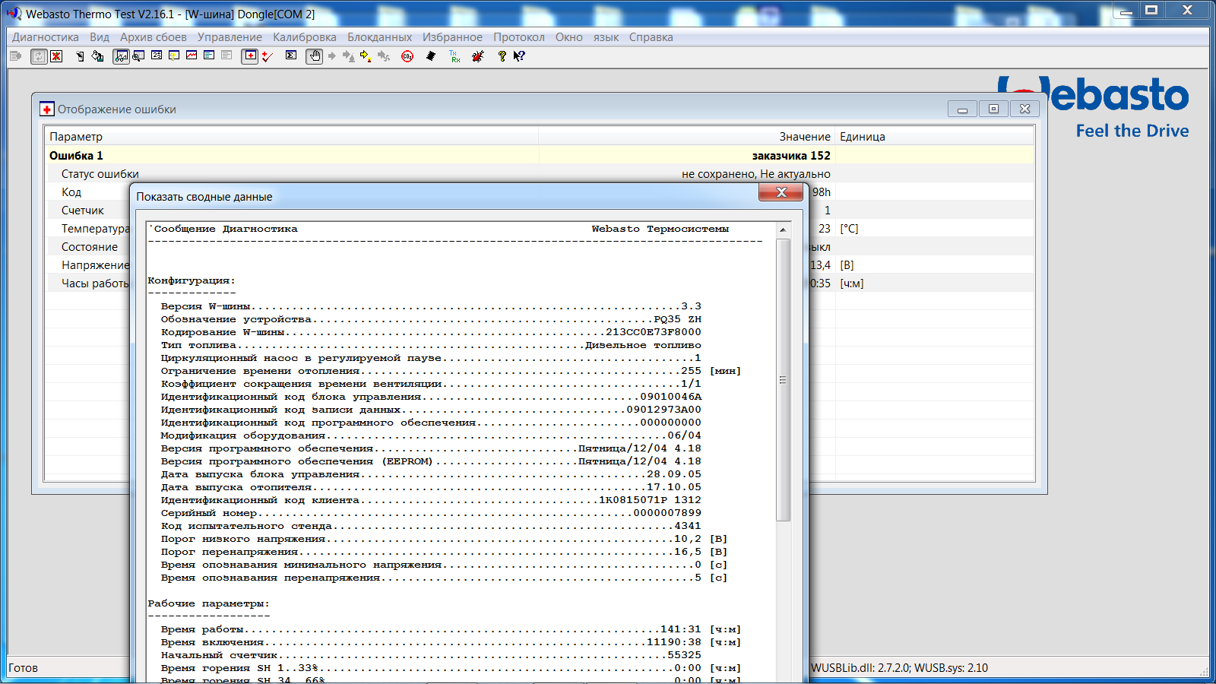1216x684 pixels.
Task: Open the Окно menu
Action: [569, 37]
